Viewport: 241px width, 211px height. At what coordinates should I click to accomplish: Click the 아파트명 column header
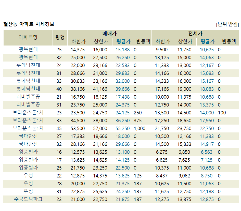click(28, 37)
